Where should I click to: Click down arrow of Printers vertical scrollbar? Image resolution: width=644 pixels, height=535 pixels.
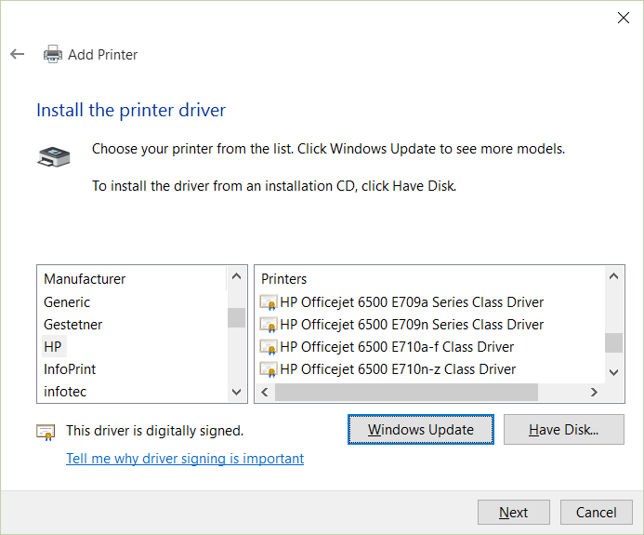(x=613, y=372)
